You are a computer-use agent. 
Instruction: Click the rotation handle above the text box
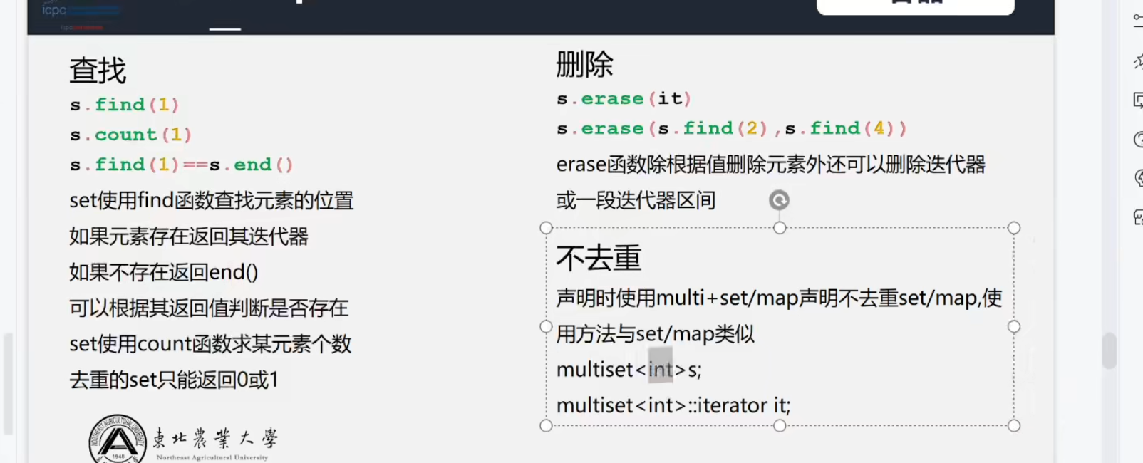tap(779, 200)
